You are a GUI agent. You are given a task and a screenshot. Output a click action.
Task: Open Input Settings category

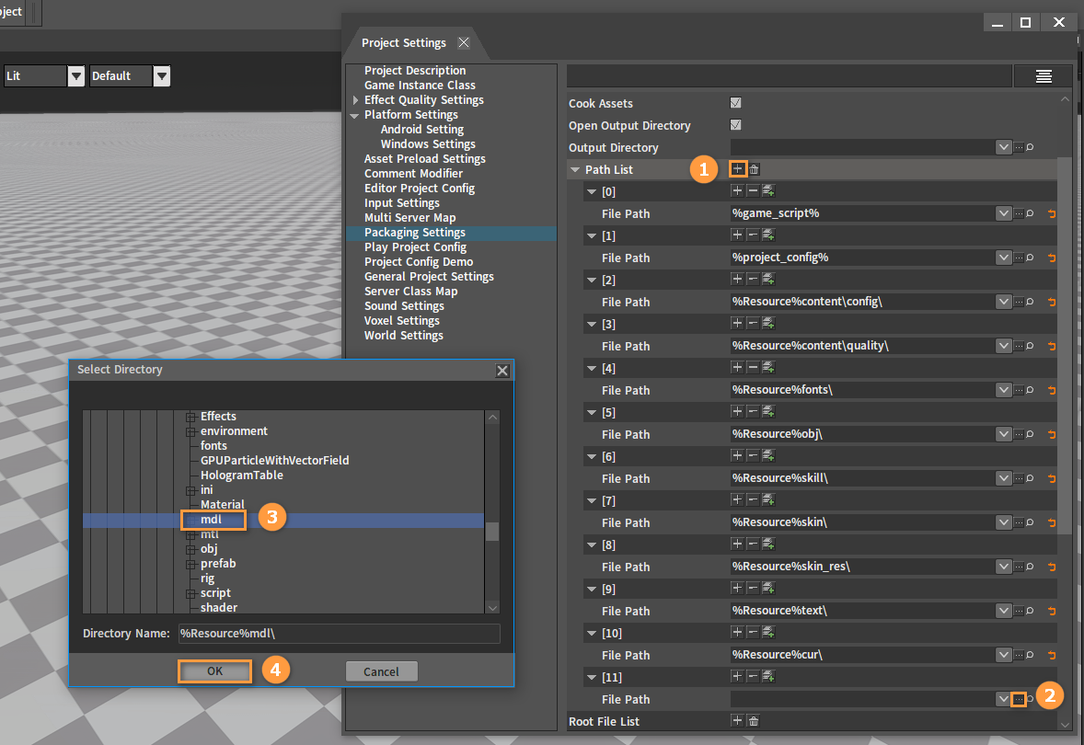point(401,203)
